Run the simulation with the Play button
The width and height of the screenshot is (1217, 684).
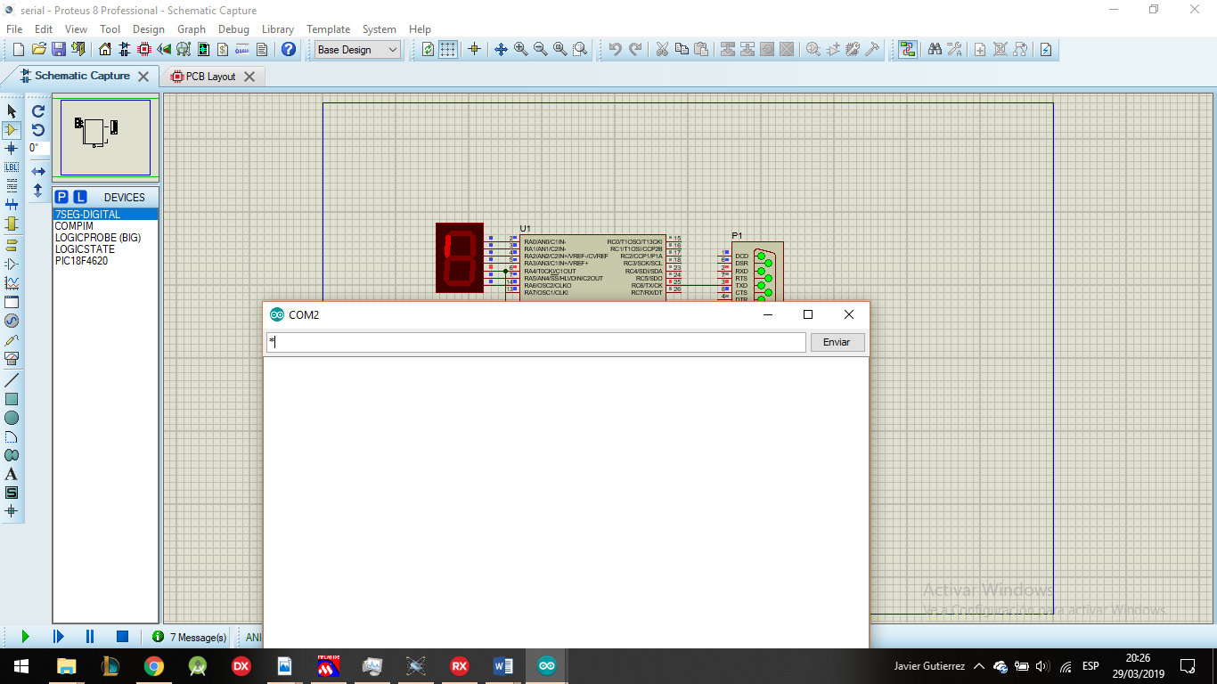tap(25, 637)
